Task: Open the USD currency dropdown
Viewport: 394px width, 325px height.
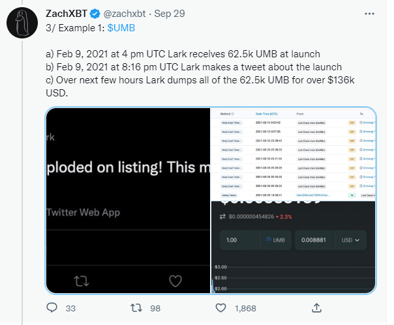Action: click(354, 240)
